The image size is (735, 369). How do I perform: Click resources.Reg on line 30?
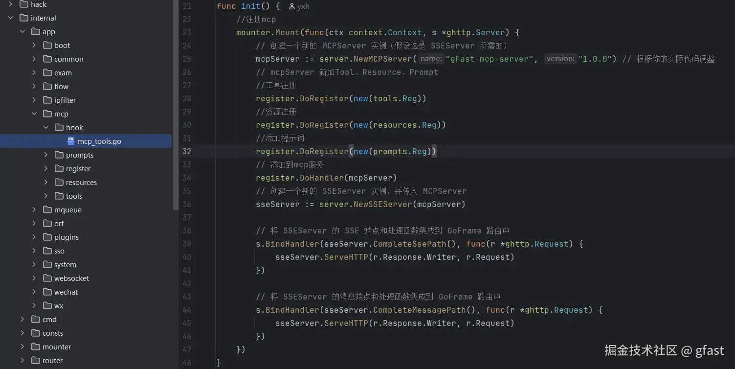(x=405, y=125)
